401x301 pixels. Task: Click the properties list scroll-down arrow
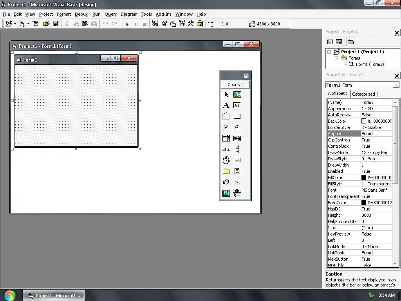(x=395, y=263)
